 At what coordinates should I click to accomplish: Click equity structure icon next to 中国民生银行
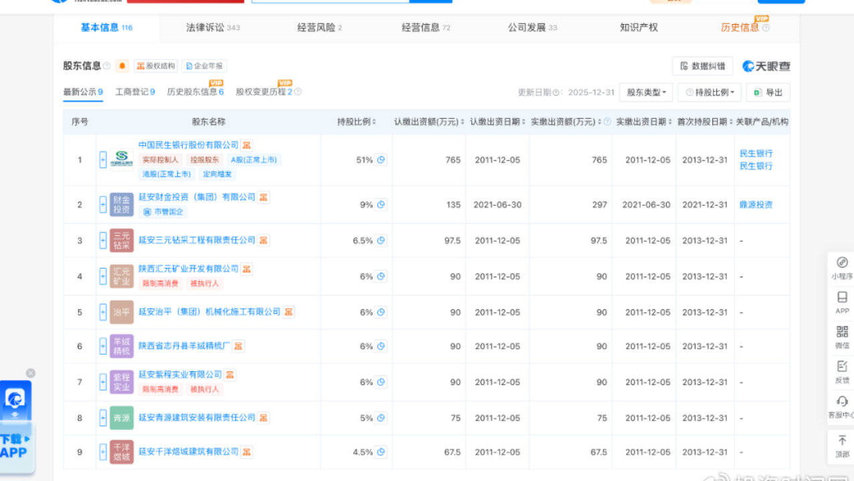tap(247, 145)
